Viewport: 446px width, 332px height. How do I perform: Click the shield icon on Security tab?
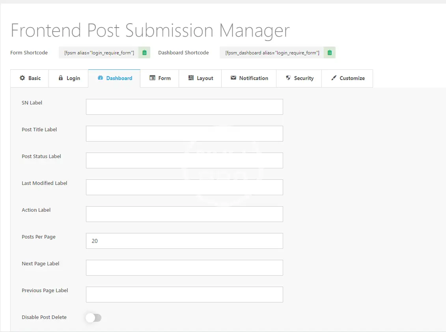288,78
